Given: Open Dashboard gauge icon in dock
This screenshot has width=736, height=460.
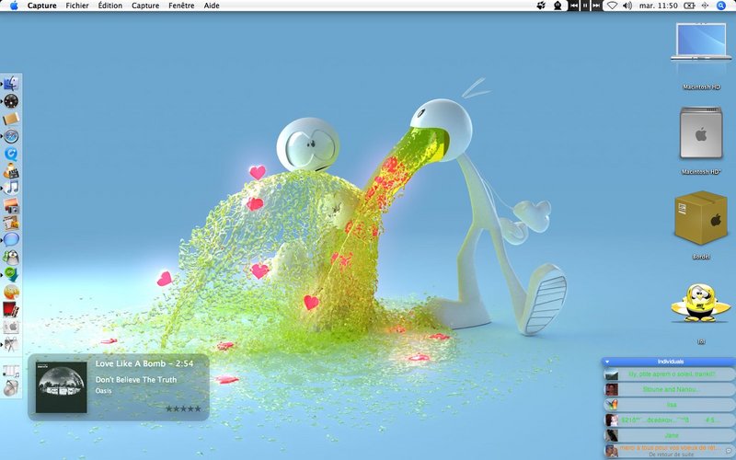Looking at the screenshot, I should coord(11,101).
